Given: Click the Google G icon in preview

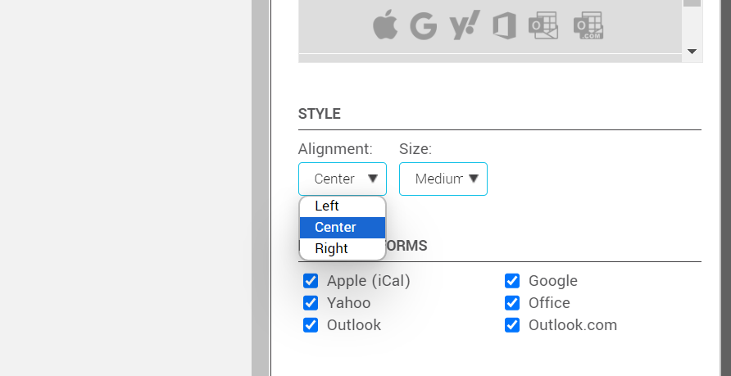Looking at the screenshot, I should [x=424, y=26].
